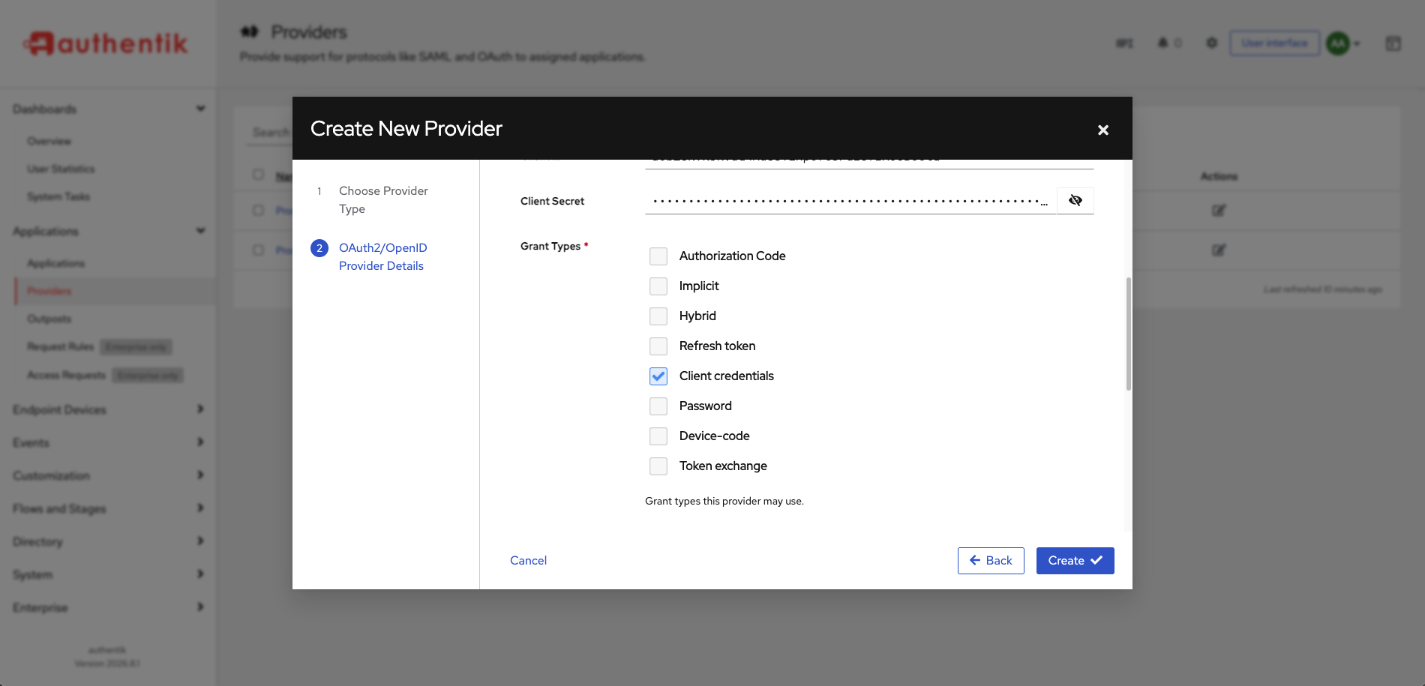The image size is (1425, 686).
Task: Click the Providers page title icon
Action: tap(249, 31)
